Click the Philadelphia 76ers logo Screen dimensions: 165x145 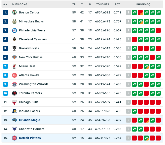[14, 30]
